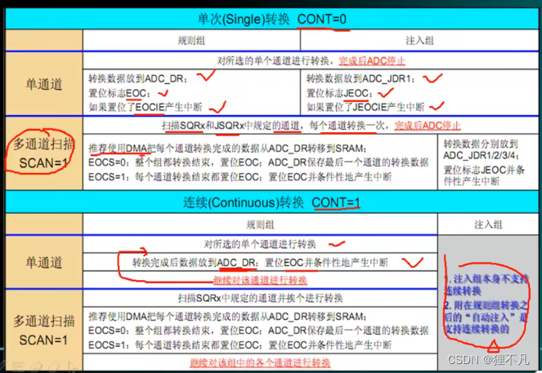542x373 pixels.
Task: Click the 单次(Single)转换 CONT=0 header
Action: pos(272,19)
